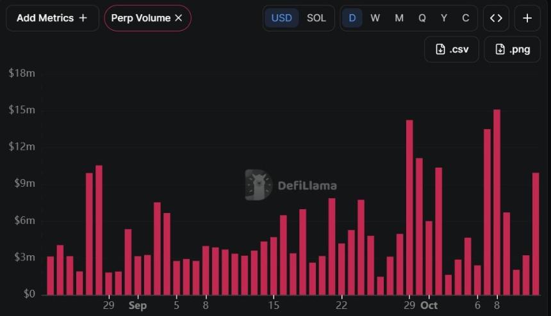
Task: Download chart image as .png
Action: click(513, 49)
